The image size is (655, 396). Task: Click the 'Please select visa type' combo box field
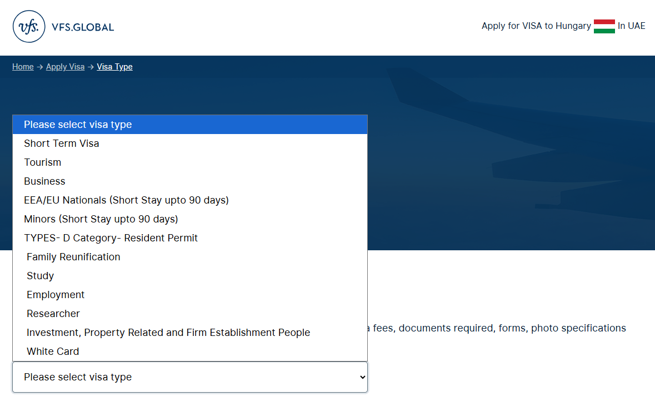tap(190, 377)
